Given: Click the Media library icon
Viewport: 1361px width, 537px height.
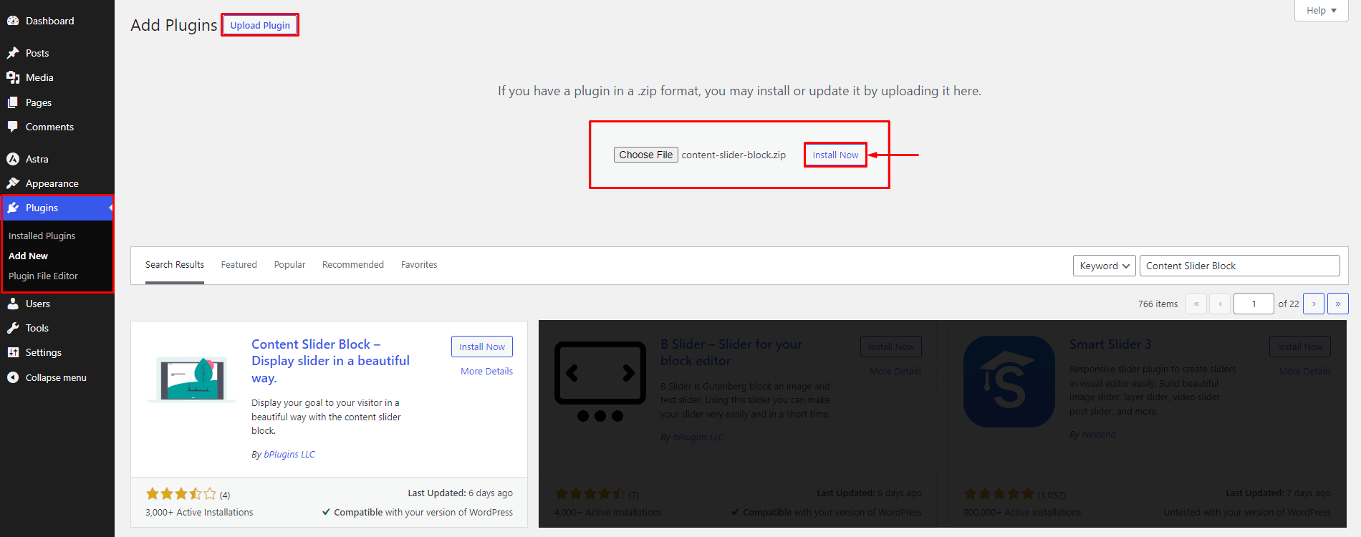Looking at the screenshot, I should (x=13, y=77).
